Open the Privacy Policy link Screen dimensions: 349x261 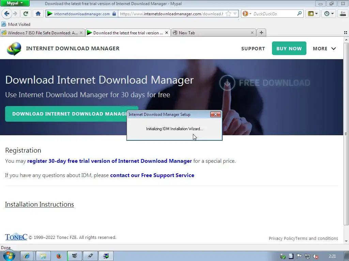pos(282,238)
